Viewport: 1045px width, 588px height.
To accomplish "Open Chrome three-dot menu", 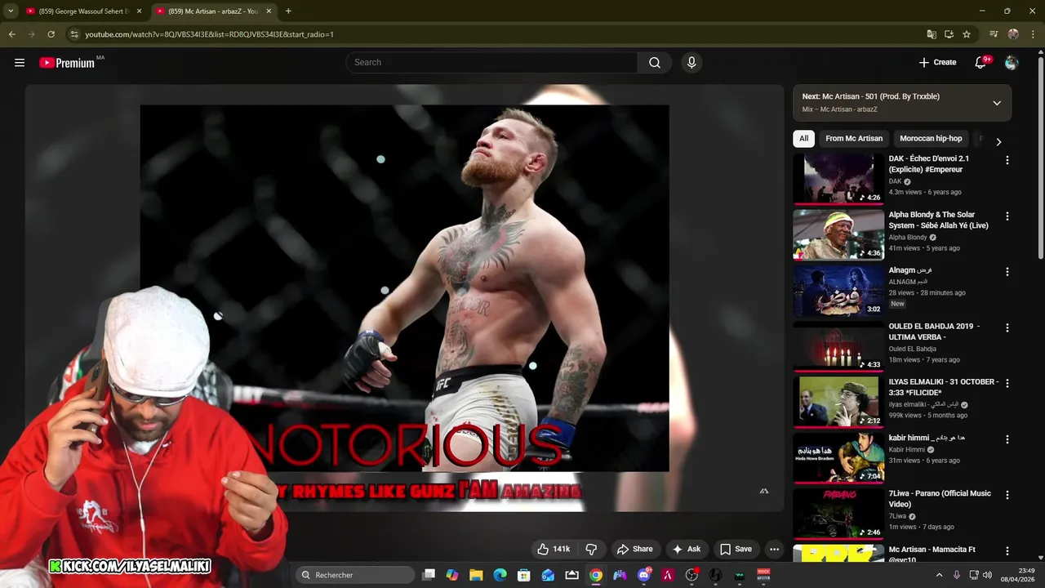I will (x=1032, y=34).
